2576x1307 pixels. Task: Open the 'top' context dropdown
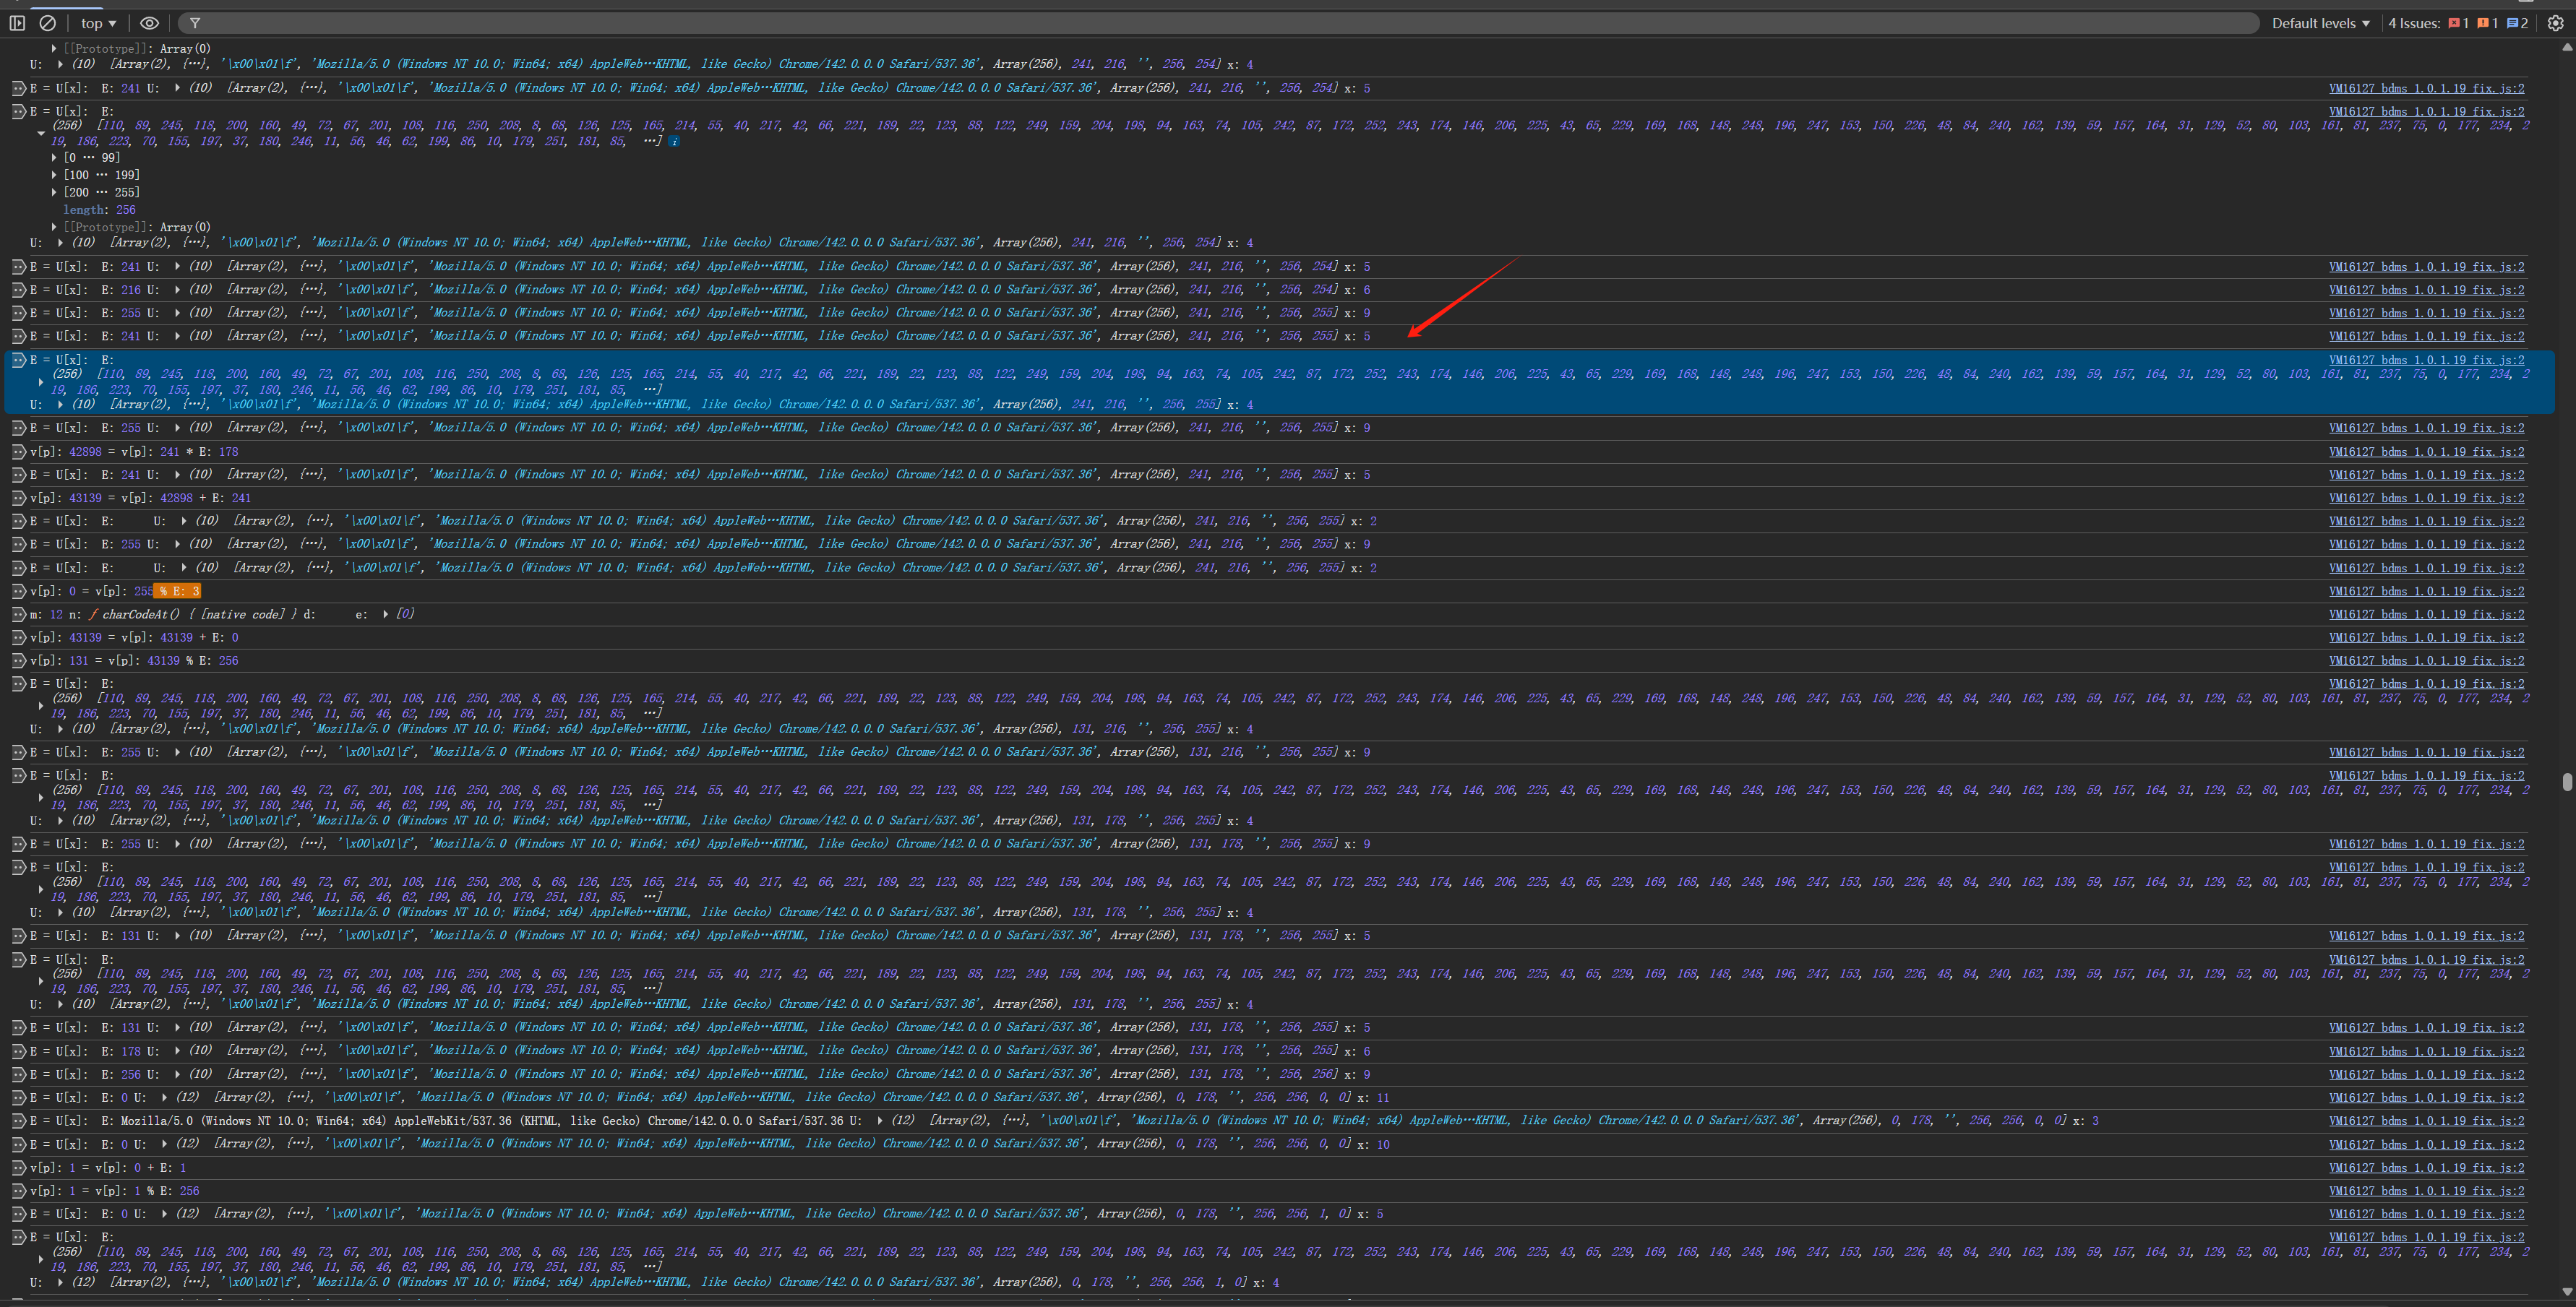[x=98, y=23]
